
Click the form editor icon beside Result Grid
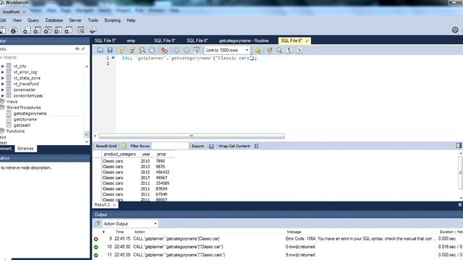coord(124,146)
